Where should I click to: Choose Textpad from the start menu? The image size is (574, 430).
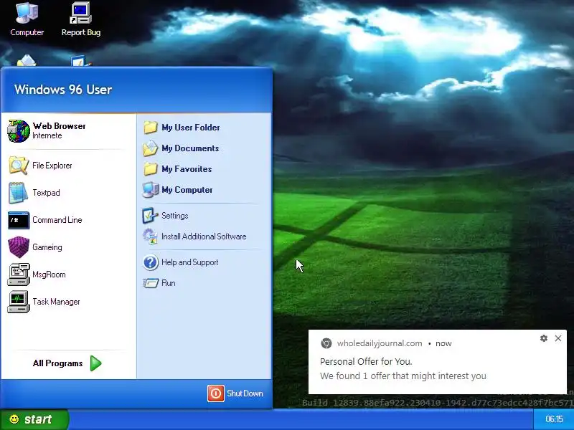click(x=46, y=193)
